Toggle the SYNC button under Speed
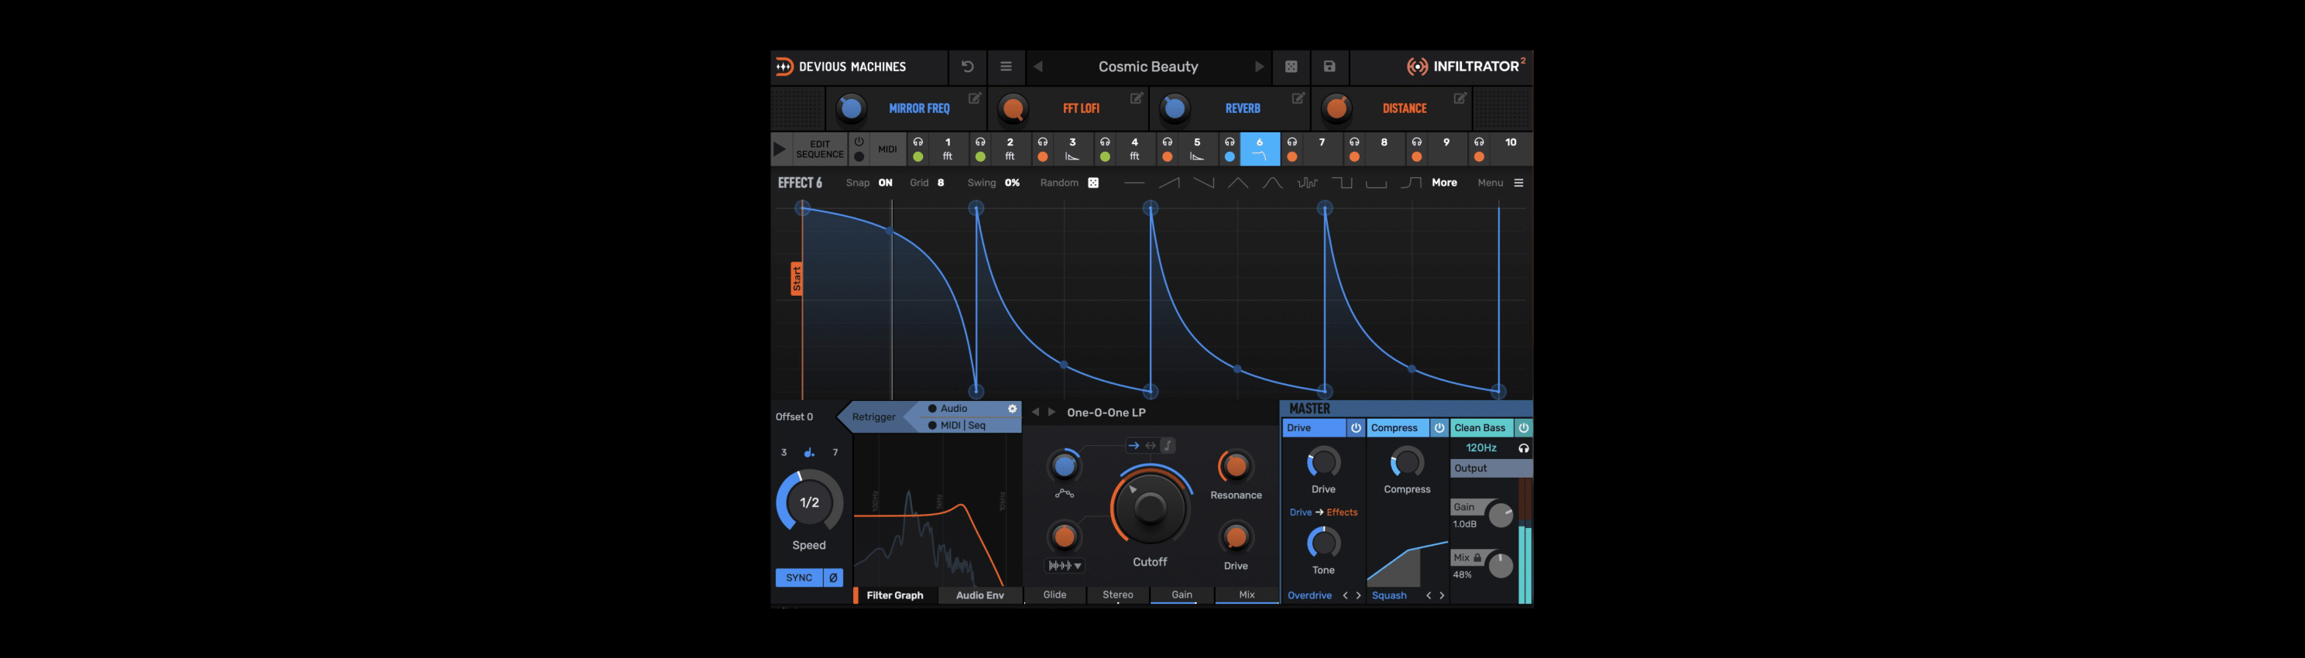The image size is (2305, 658). pos(799,577)
